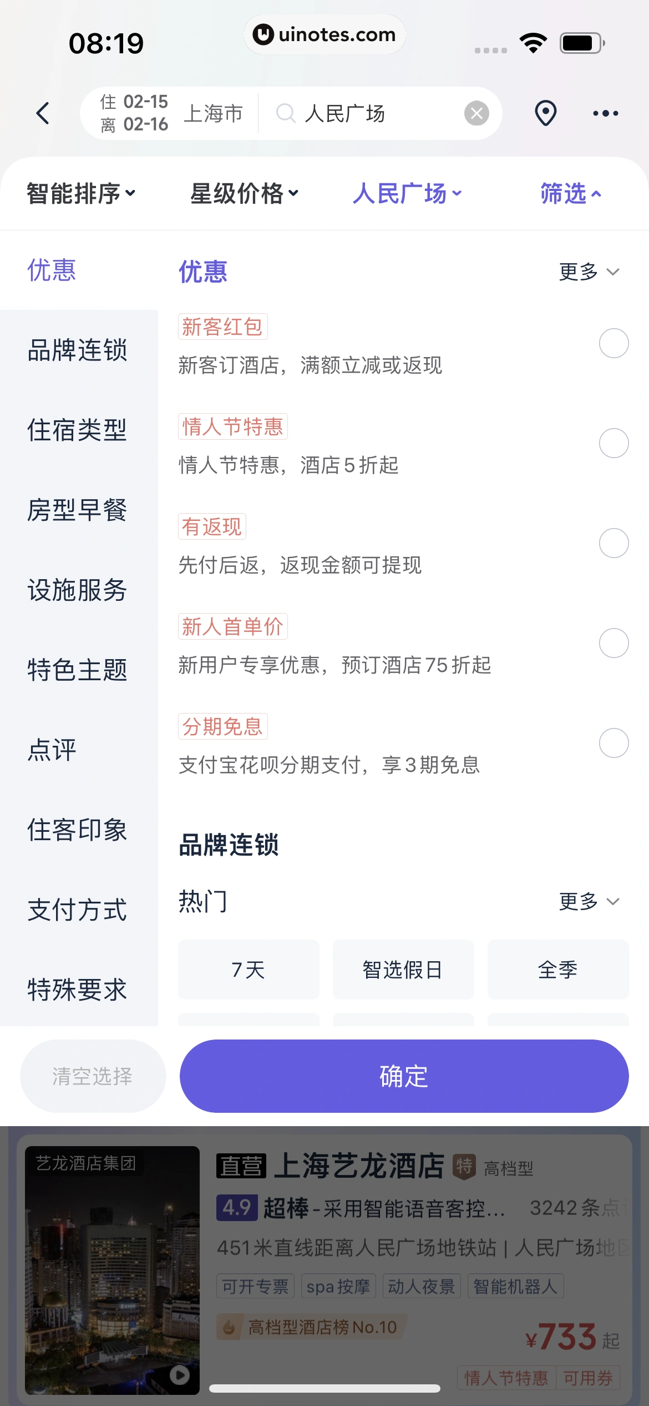Tap the 特 badge beside hotel name
649x1406 pixels.
click(x=464, y=1165)
